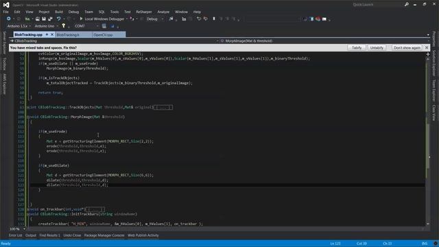Expand collapsed on_trackbar function on line 128
This screenshot has height=247, width=439.
28,209
